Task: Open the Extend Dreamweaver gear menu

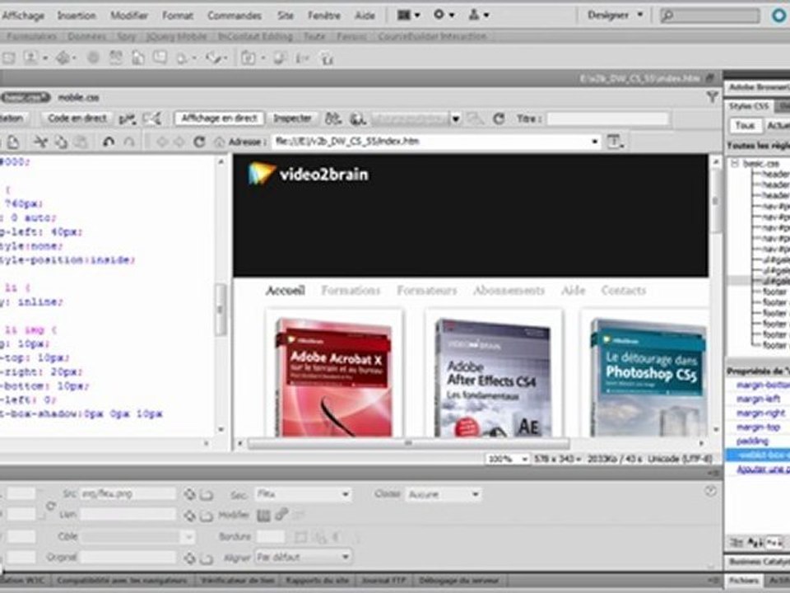Action: (x=444, y=15)
